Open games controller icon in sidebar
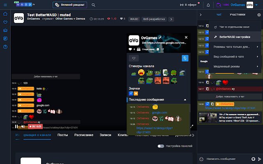This screenshot has height=164, width=263. tap(5, 30)
